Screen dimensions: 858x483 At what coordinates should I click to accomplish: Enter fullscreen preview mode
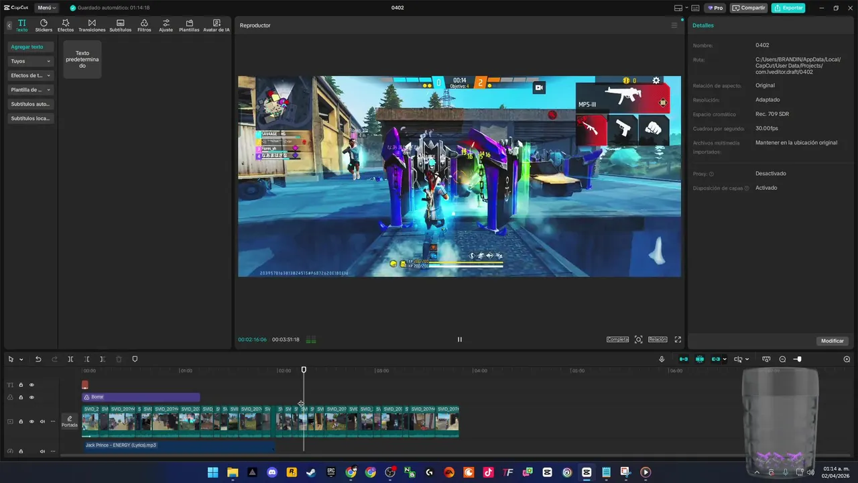pyautogui.click(x=678, y=339)
